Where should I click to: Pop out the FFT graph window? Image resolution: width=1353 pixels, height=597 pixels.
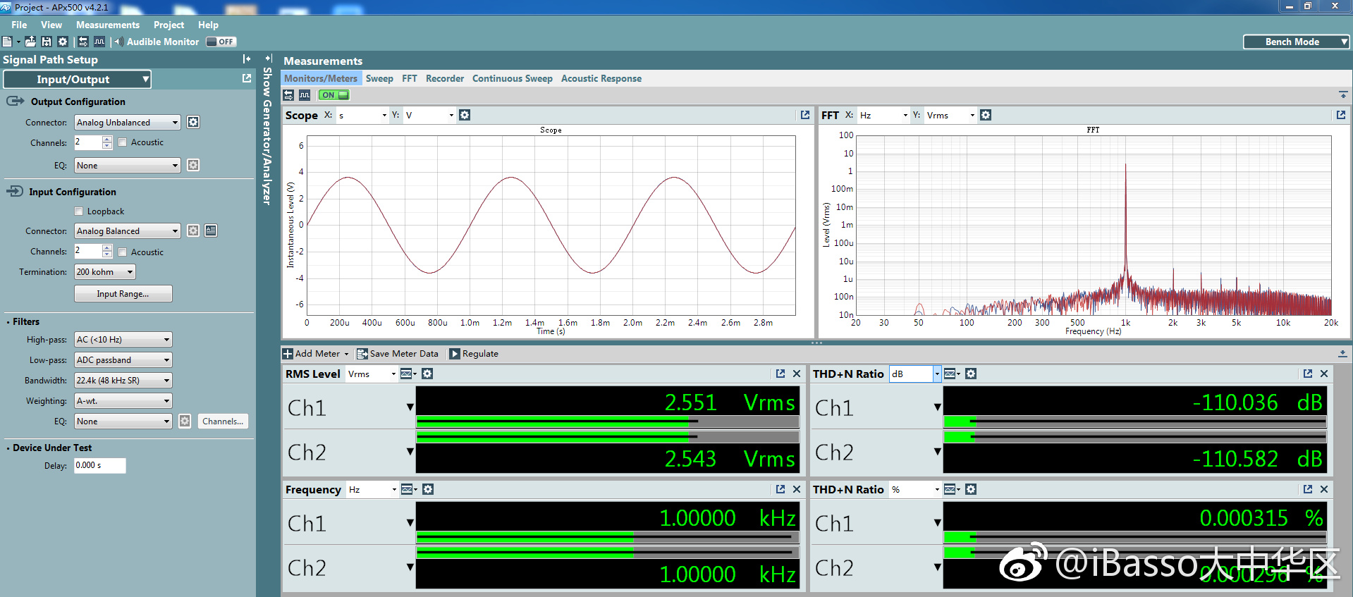coord(1341,115)
